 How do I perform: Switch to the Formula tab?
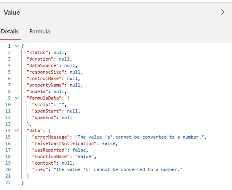(x=40, y=31)
